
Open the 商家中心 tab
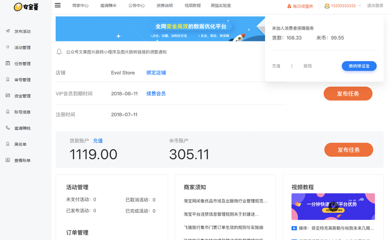point(80,6)
